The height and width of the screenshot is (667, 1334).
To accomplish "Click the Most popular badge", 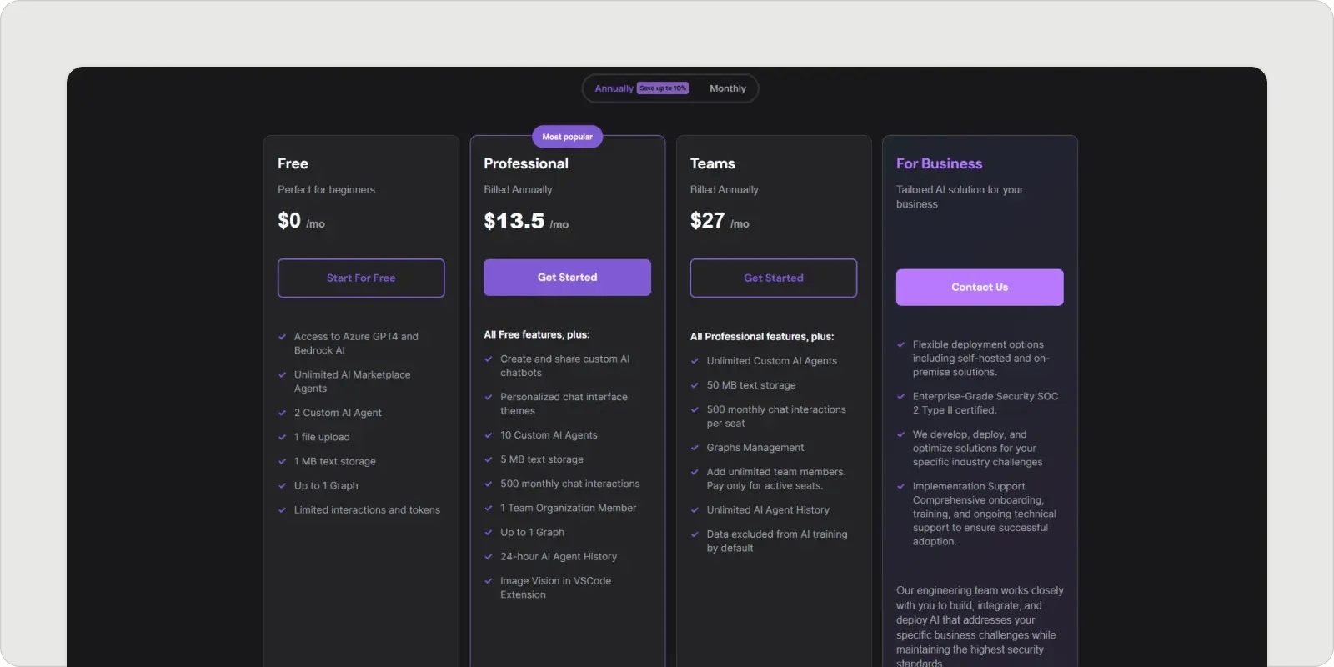I will point(567,137).
